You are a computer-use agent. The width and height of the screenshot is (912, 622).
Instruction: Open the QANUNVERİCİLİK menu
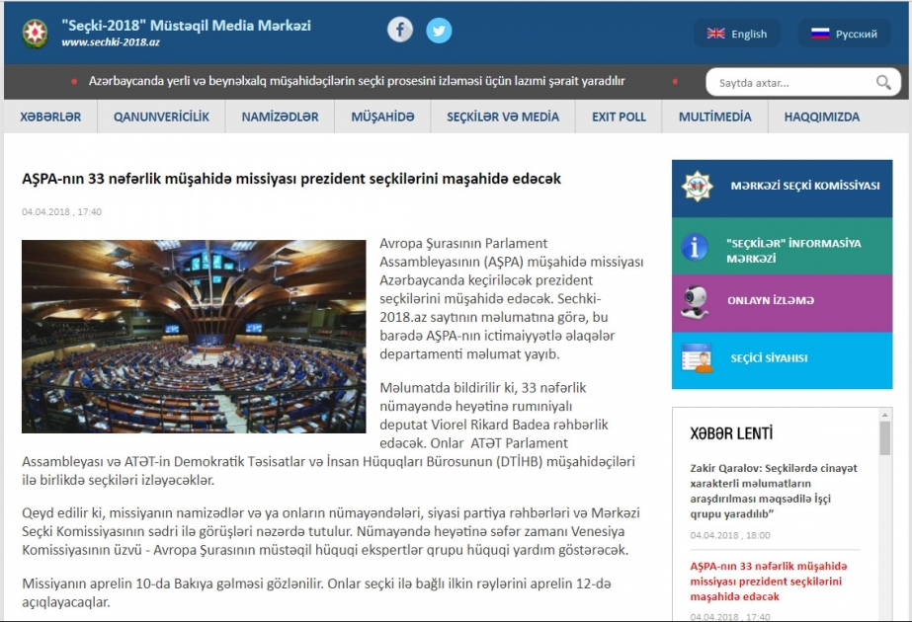pyautogui.click(x=161, y=117)
